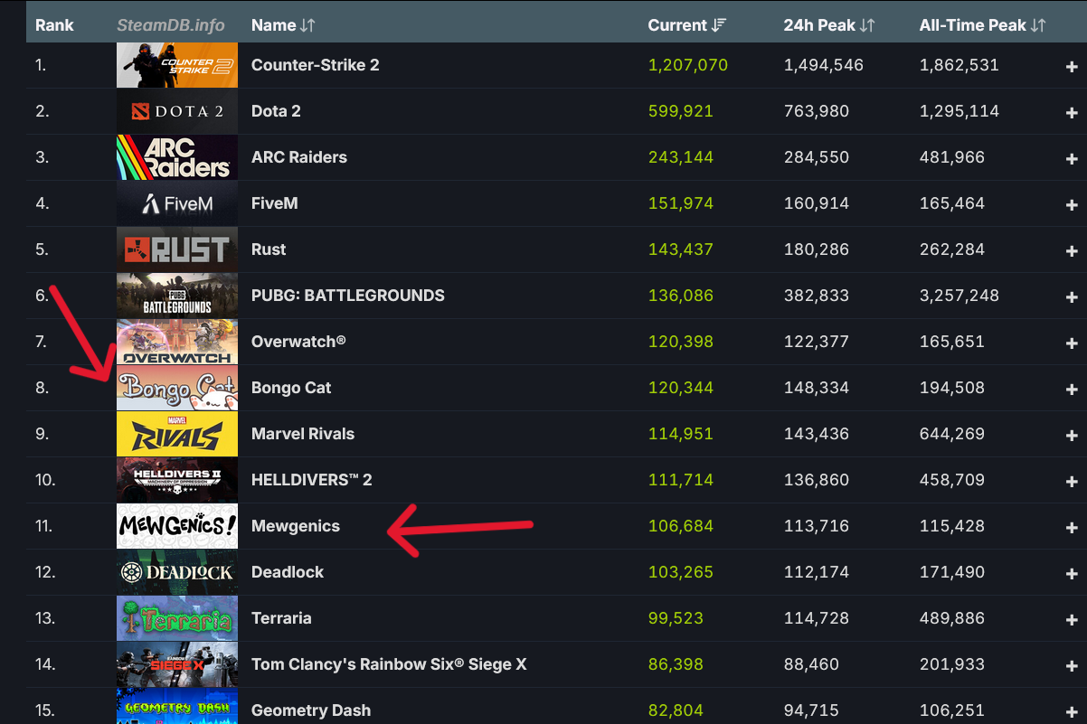Open the PUBG Battlegrounds thumbnail image

coord(177,296)
